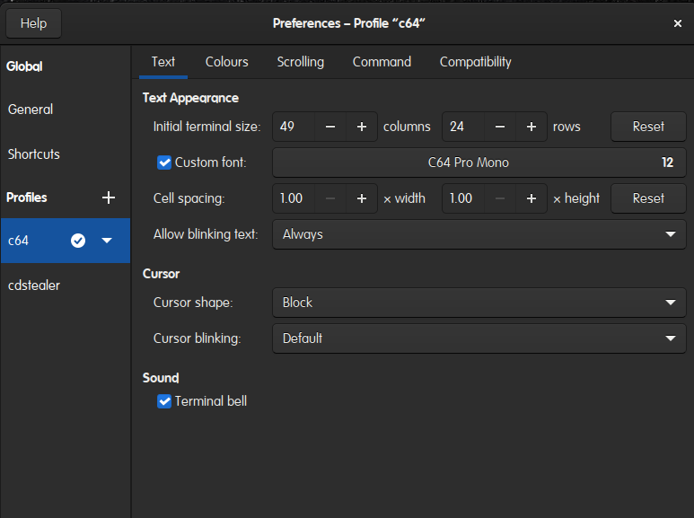Click the rows field showing 24
694x518 pixels.
[463, 127]
